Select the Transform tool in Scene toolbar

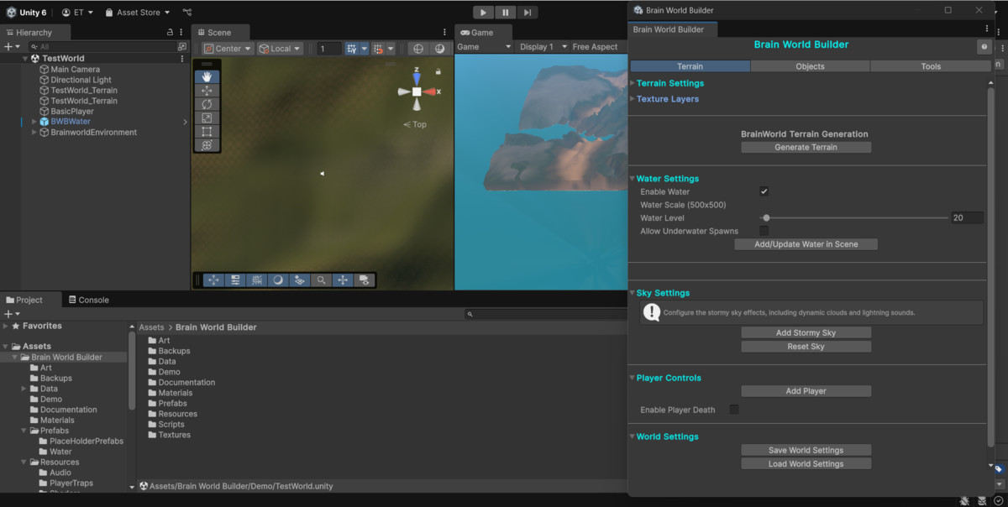click(207, 145)
